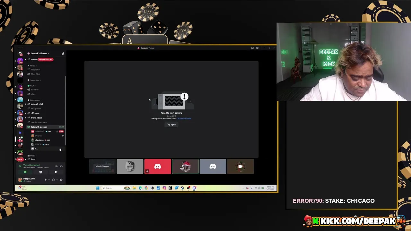Open Deepak24/7 user profile panel
The width and height of the screenshot is (411, 231).
pos(30,180)
